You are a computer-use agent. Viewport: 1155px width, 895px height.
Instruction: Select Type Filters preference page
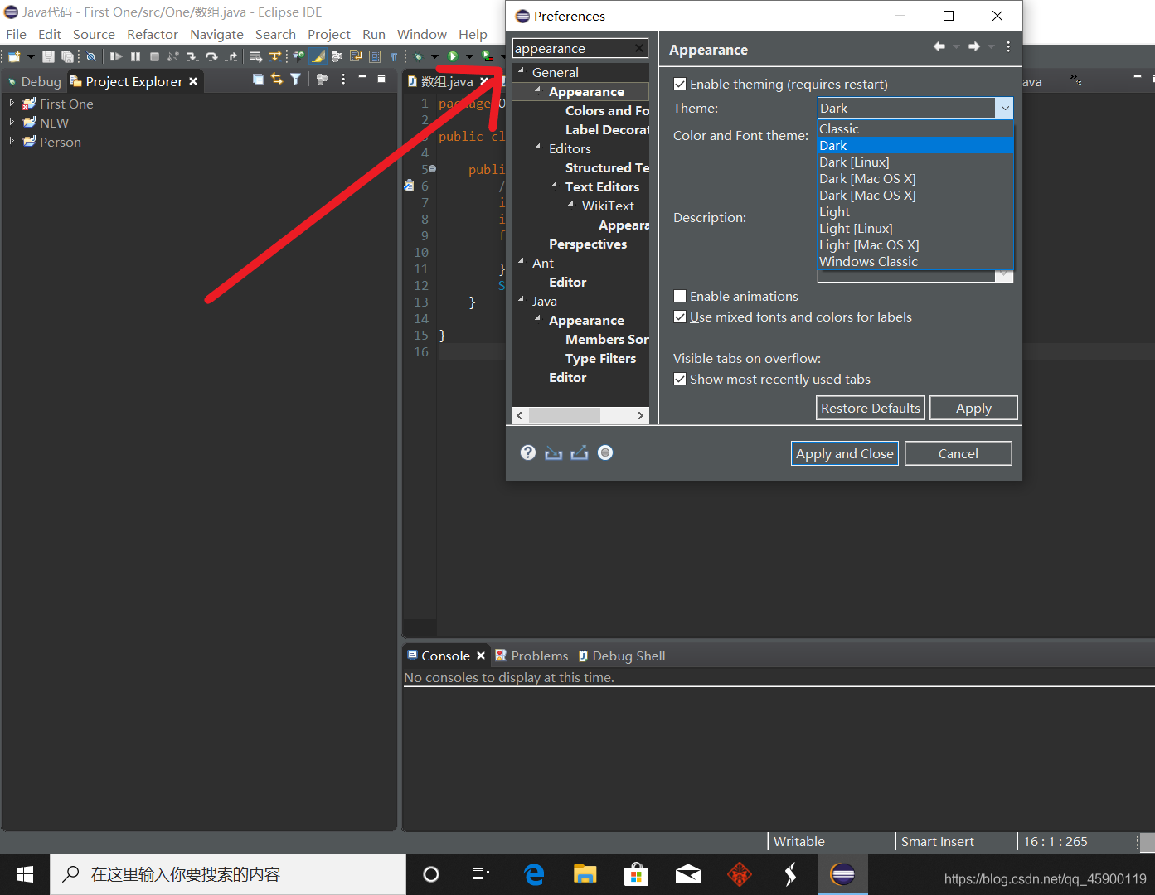pos(600,358)
